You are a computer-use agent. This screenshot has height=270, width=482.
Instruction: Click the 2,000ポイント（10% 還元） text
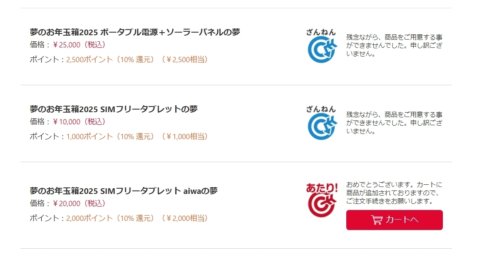point(110,218)
